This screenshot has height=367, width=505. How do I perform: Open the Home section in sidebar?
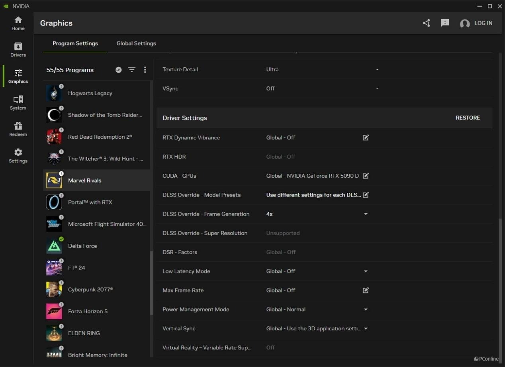18,24
